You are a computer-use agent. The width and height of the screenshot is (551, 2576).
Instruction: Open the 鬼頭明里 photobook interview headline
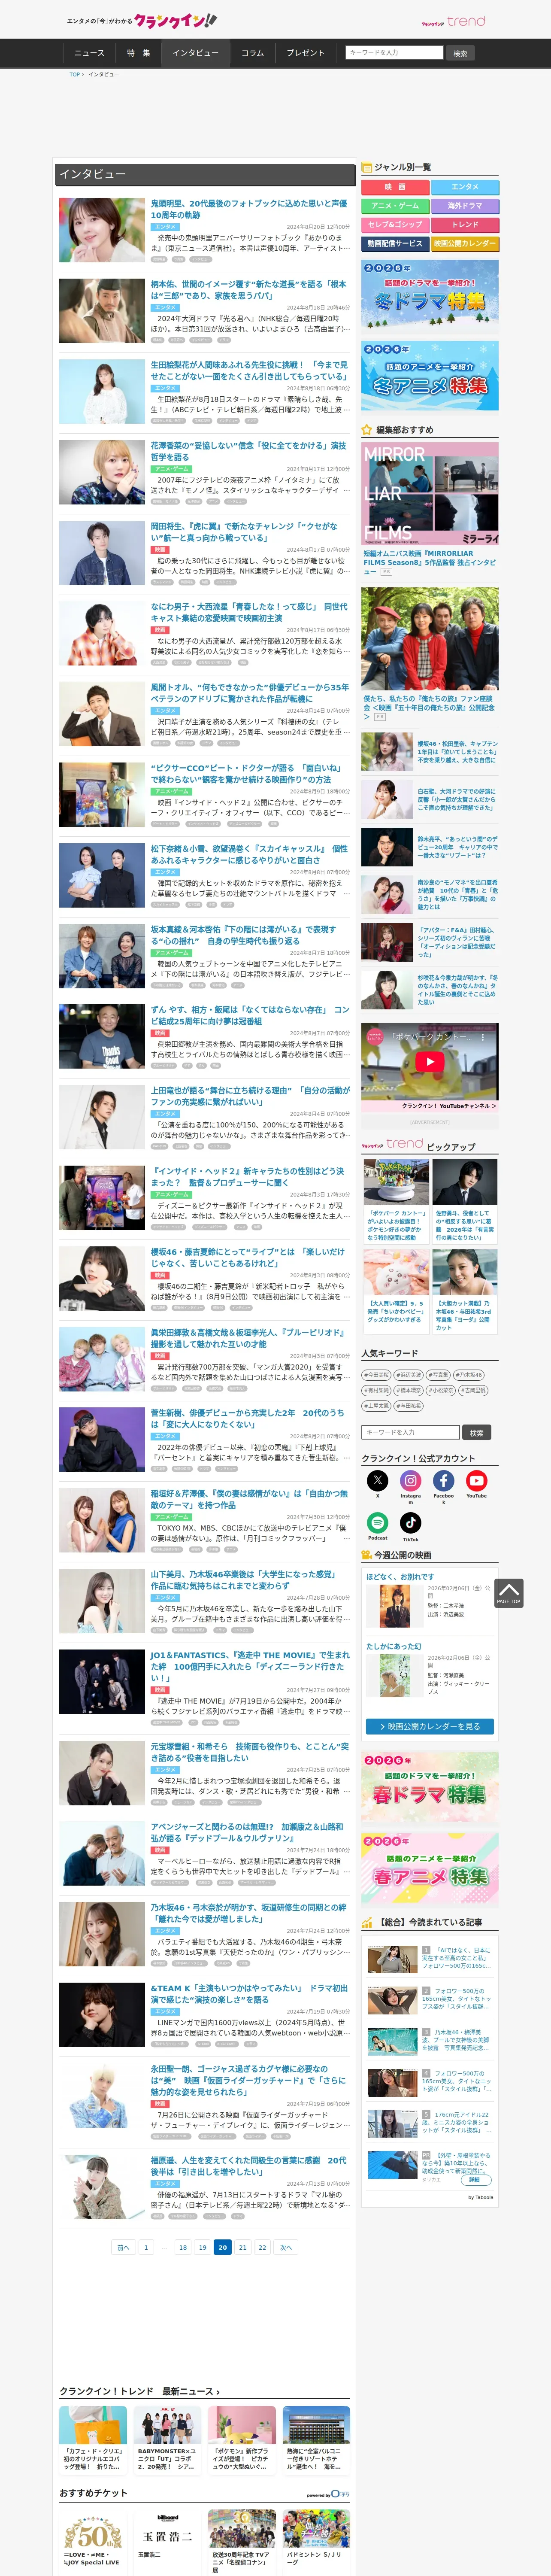click(x=249, y=209)
